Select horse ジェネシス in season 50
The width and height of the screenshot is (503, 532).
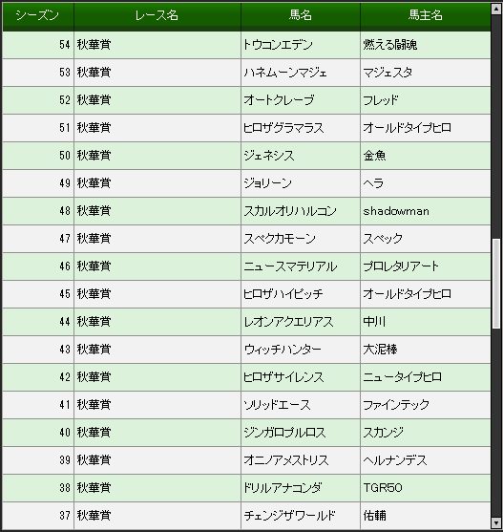tap(269, 156)
